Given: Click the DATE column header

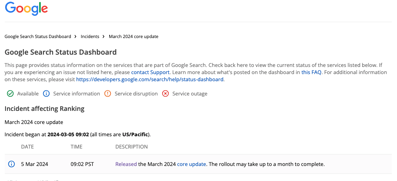Looking at the screenshot, I should tap(27, 147).
